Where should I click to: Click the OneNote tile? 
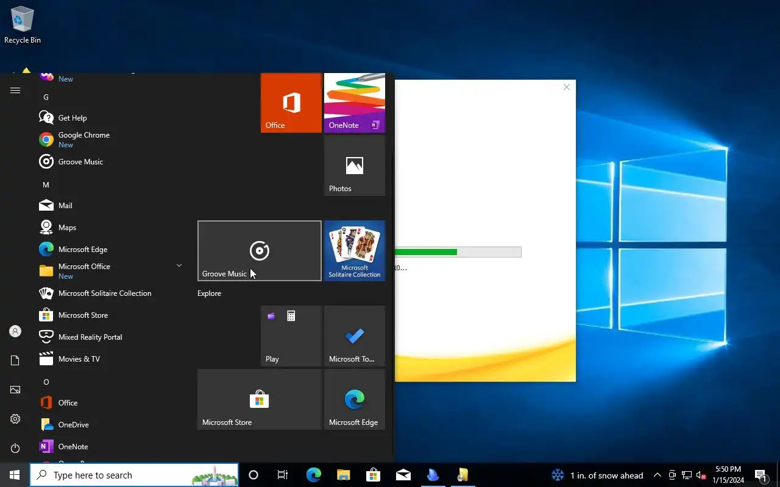(355, 102)
